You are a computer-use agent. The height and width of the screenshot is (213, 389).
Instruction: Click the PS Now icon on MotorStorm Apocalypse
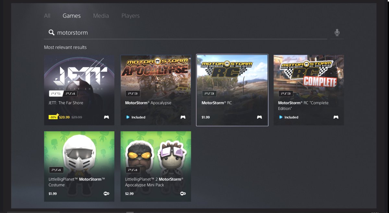127,117
